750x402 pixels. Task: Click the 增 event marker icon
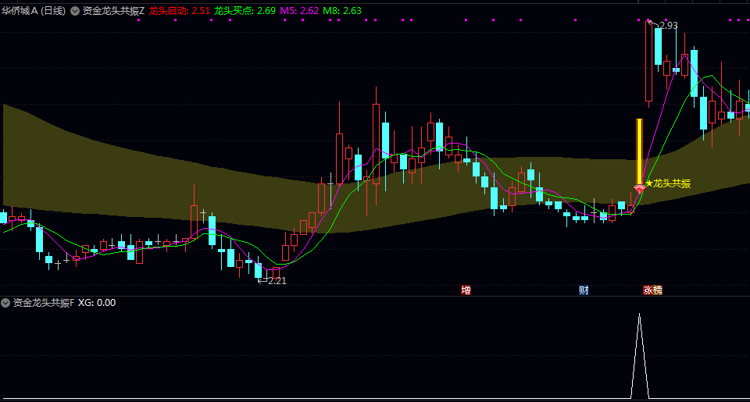click(x=466, y=290)
